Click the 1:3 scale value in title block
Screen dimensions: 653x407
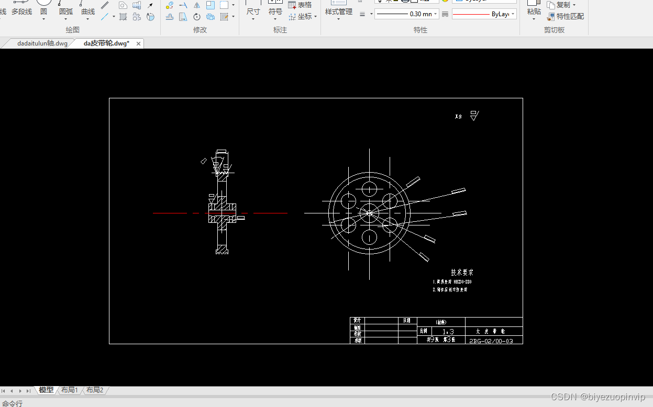pyautogui.click(x=448, y=332)
